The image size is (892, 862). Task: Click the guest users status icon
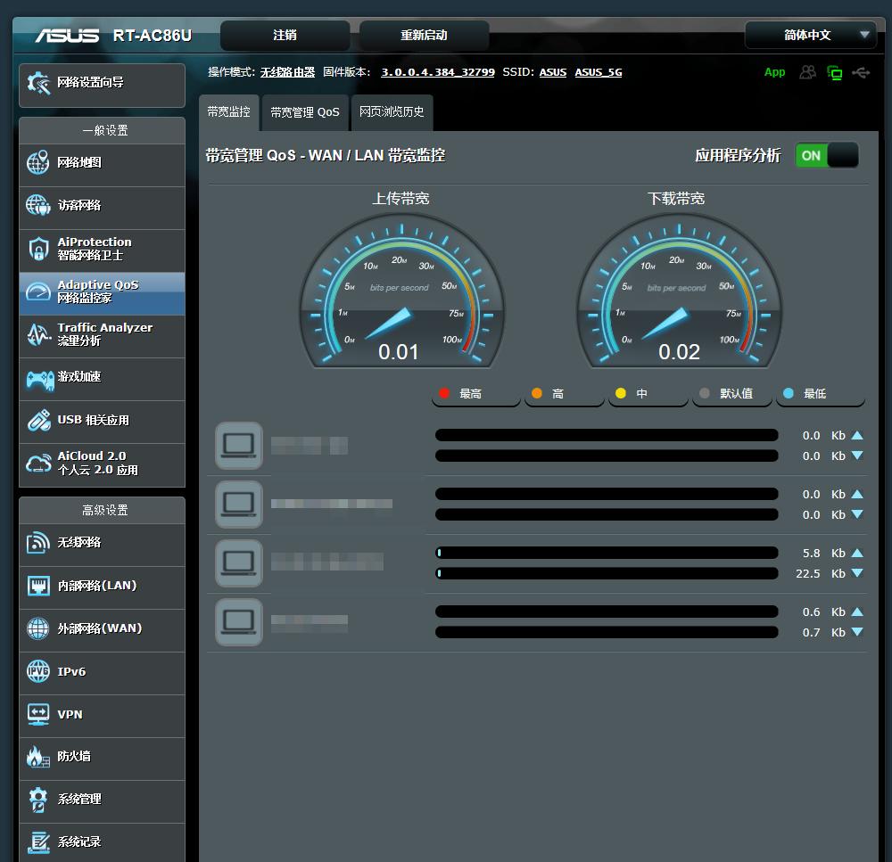pos(807,72)
